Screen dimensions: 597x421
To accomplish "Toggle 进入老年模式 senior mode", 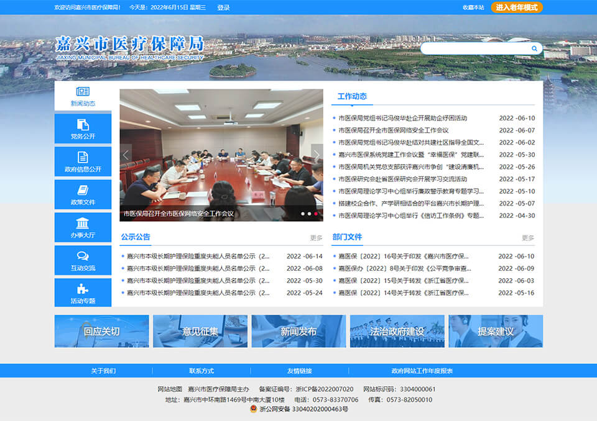I will (x=516, y=7).
